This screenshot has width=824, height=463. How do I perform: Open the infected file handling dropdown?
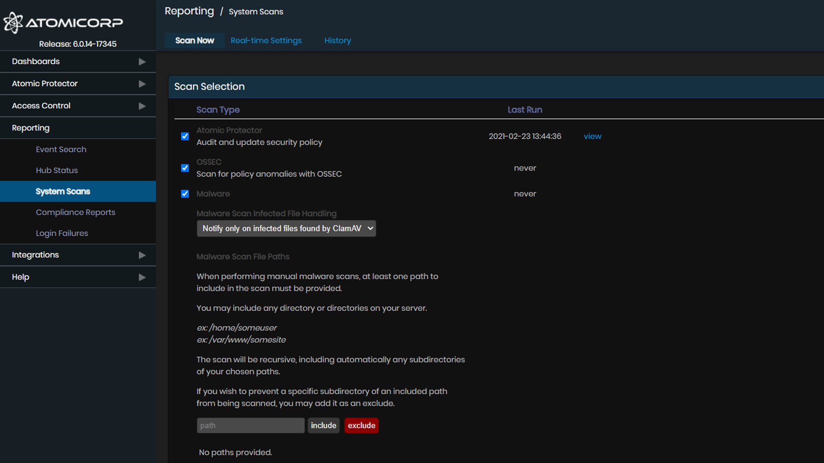[x=286, y=228]
